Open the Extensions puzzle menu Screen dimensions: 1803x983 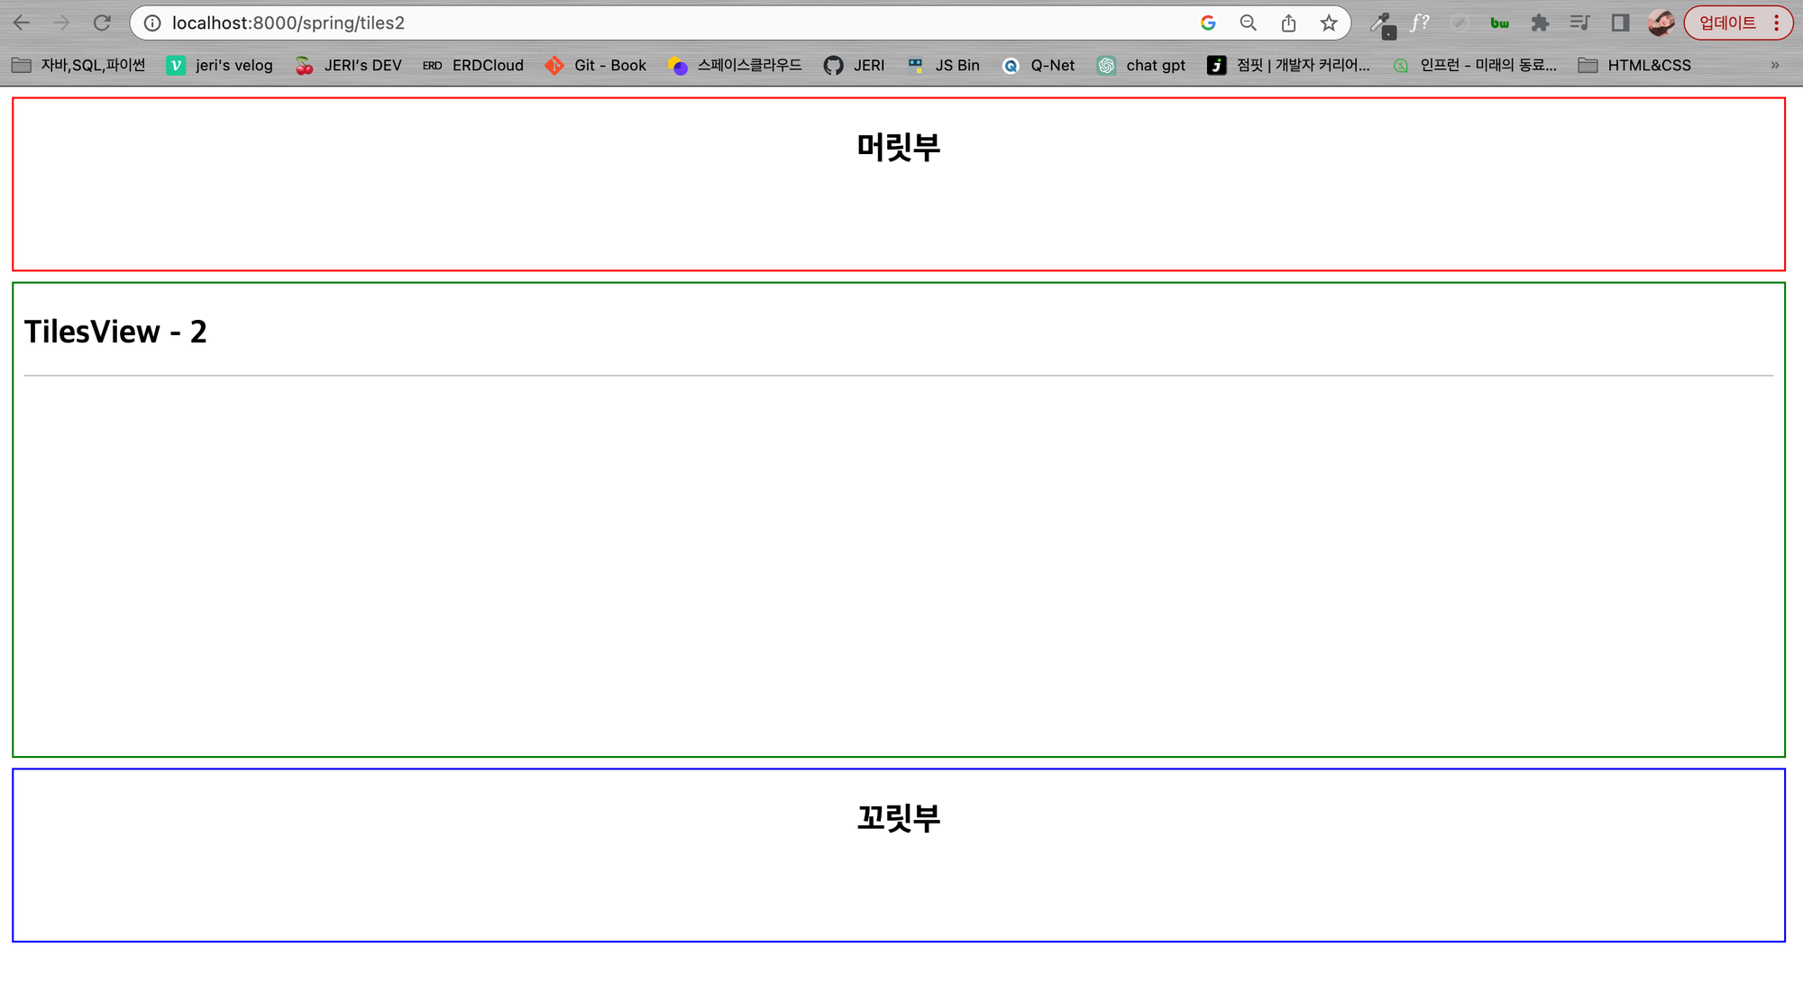click(1540, 23)
